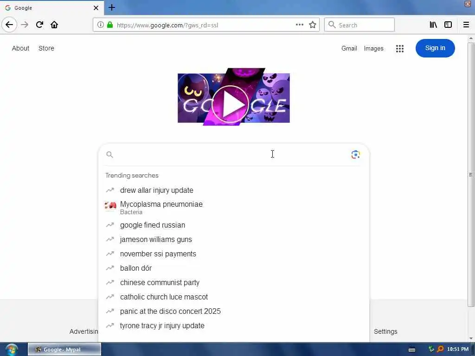Open Settings in the footer

click(x=385, y=331)
